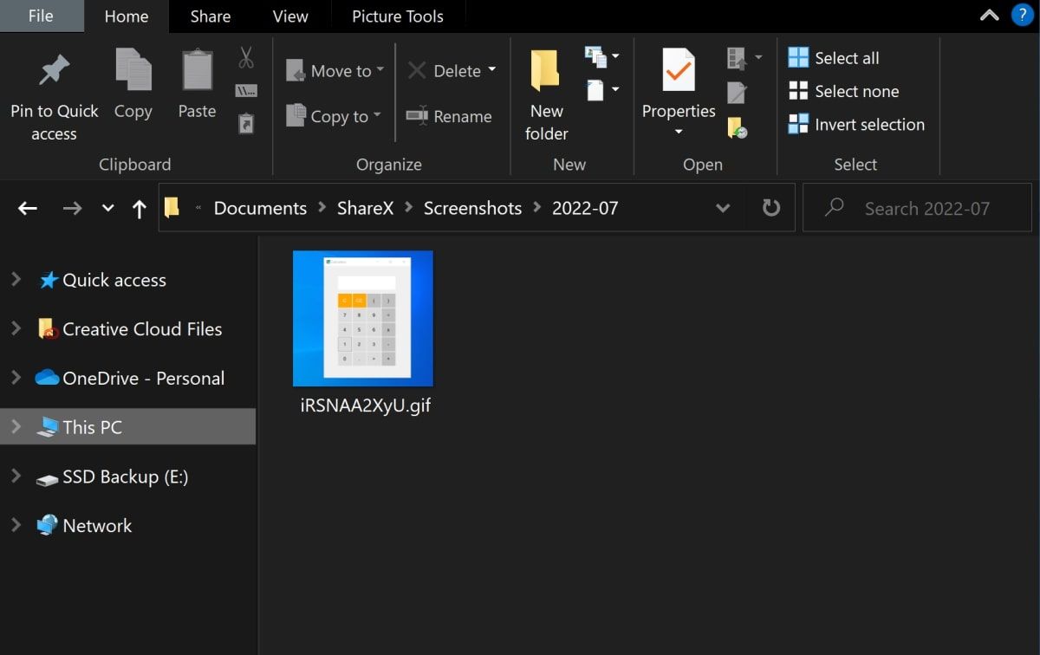Expand This PC in the navigation pane
The width and height of the screenshot is (1040, 655).
click(x=16, y=426)
